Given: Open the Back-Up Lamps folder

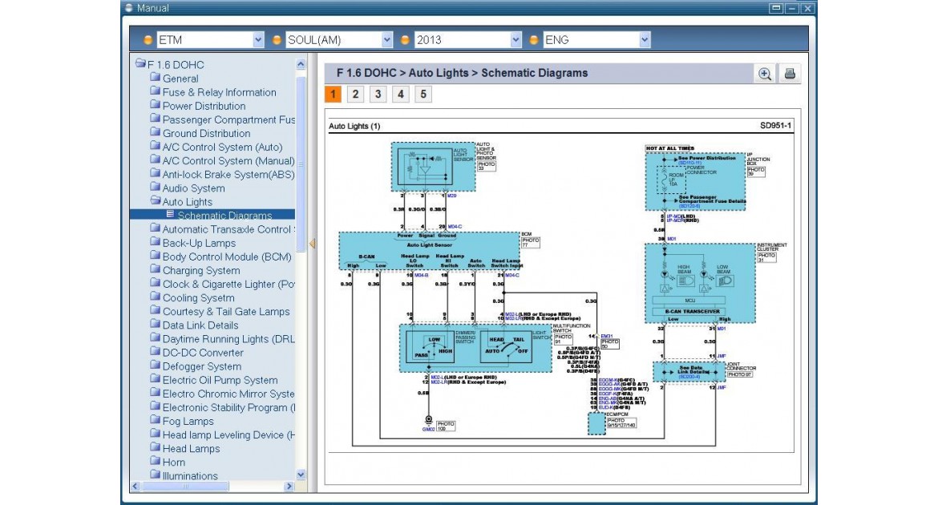Looking at the screenshot, I should click(x=192, y=243).
